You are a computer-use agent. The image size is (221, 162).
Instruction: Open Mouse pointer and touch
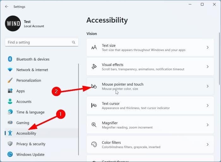150,86
